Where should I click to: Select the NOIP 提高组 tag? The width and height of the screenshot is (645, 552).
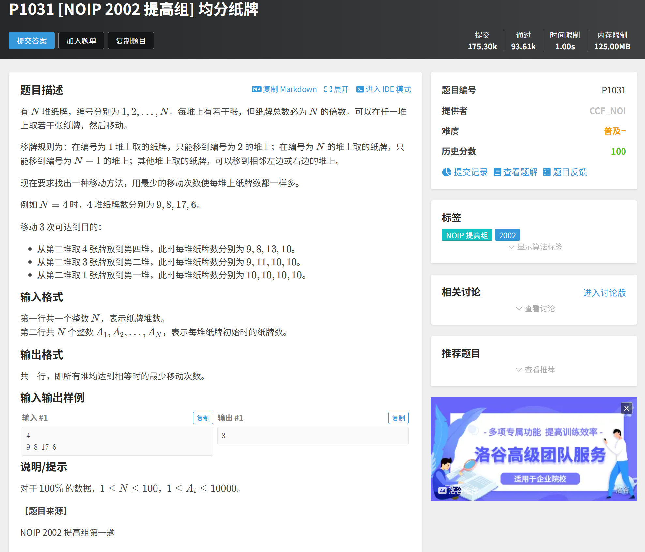[x=467, y=235]
